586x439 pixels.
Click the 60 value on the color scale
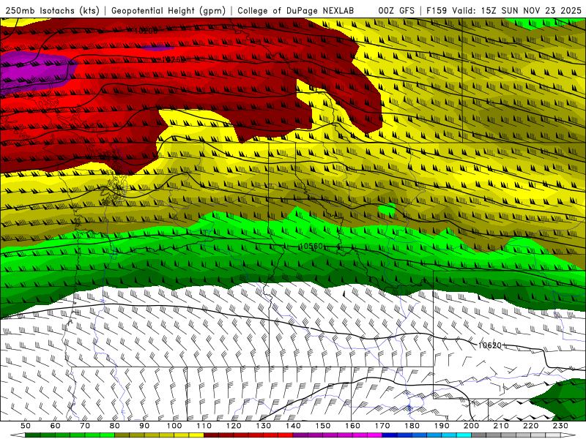coord(56,426)
